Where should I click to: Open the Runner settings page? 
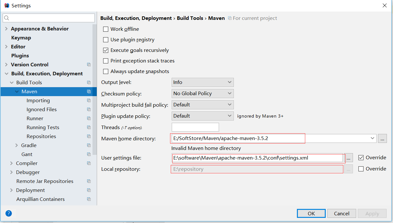pyautogui.click(x=35, y=119)
